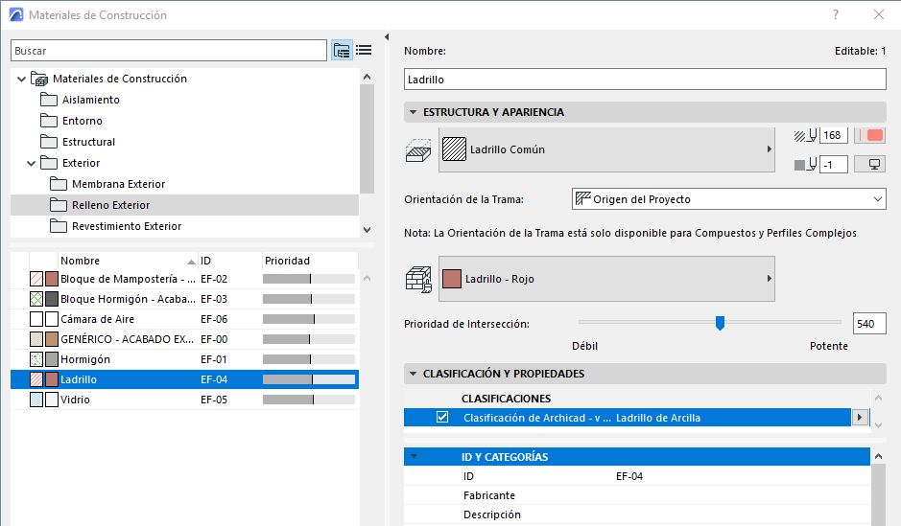This screenshot has width=901, height=526.
Task: Close the Materiales de Construcción dialog
Action: 879,15
